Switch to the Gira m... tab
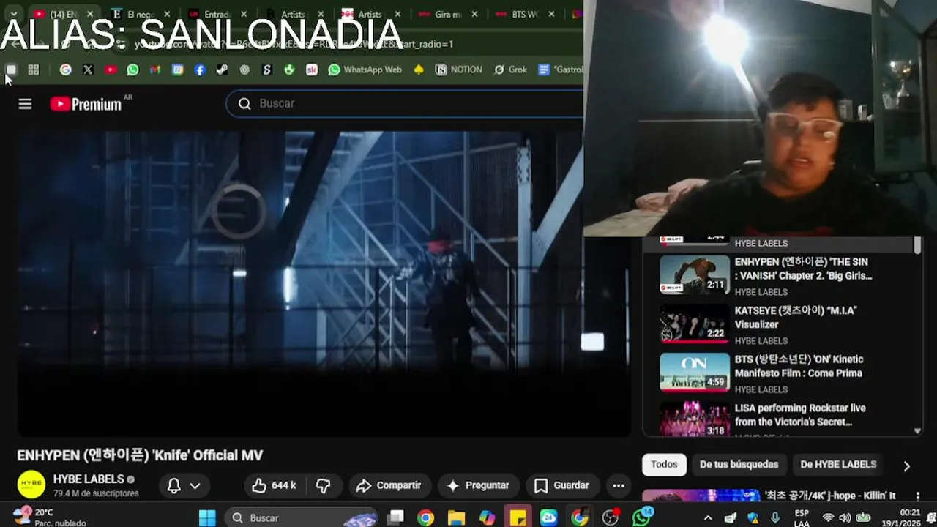 [x=448, y=14]
